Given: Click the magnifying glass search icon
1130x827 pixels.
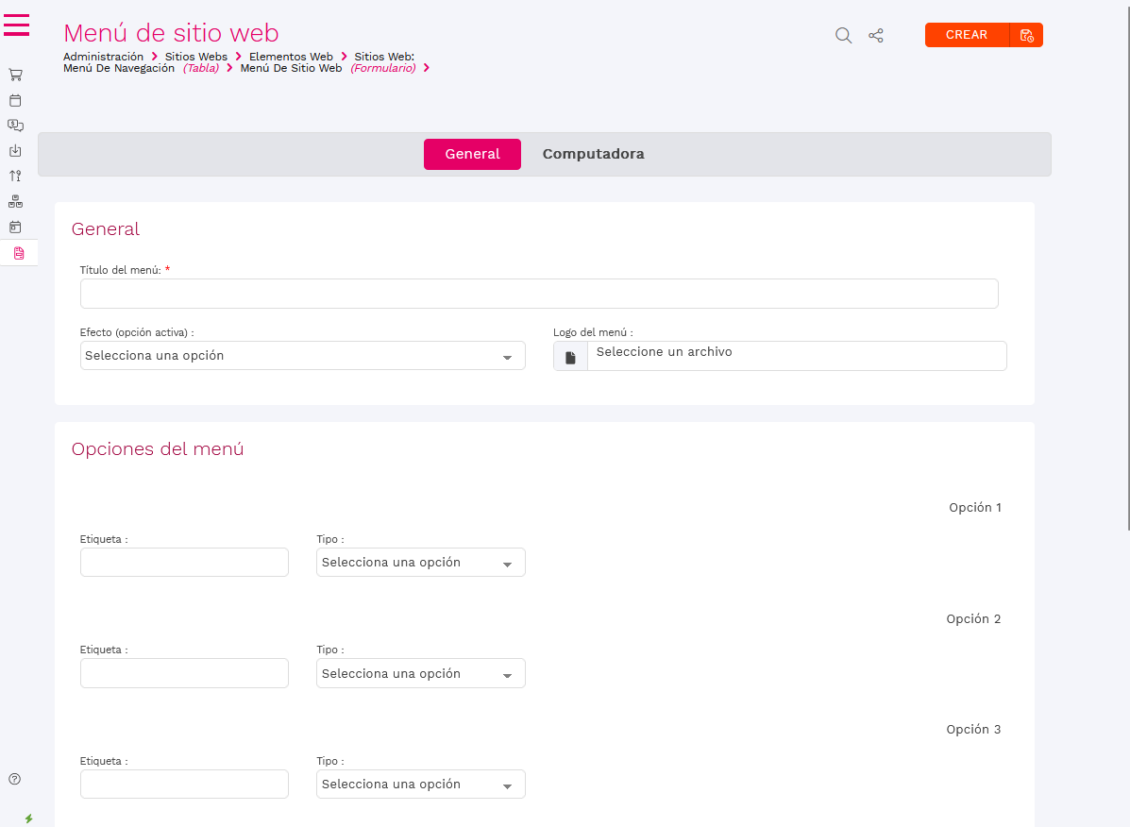Looking at the screenshot, I should pyautogui.click(x=843, y=36).
